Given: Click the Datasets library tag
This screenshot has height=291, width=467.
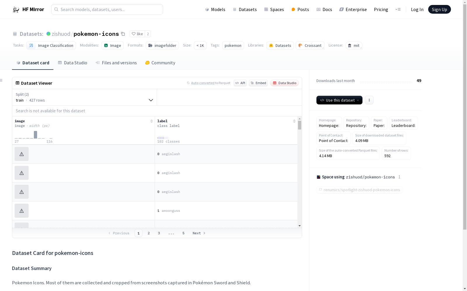Looking at the screenshot, I should coord(280,45).
